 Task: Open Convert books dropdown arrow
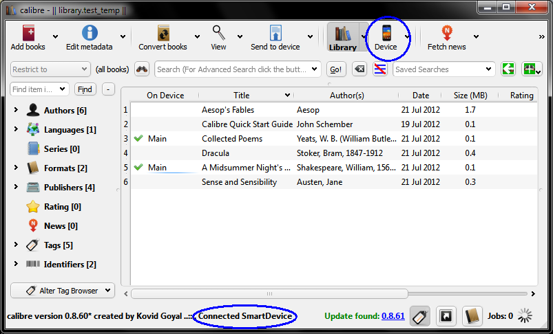(x=197, y=36)
